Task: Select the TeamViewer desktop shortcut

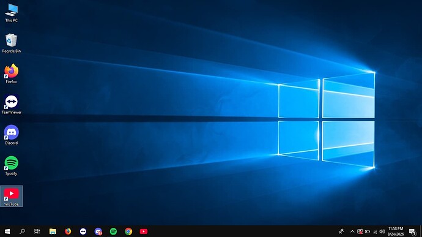Action: coord(11,104)
